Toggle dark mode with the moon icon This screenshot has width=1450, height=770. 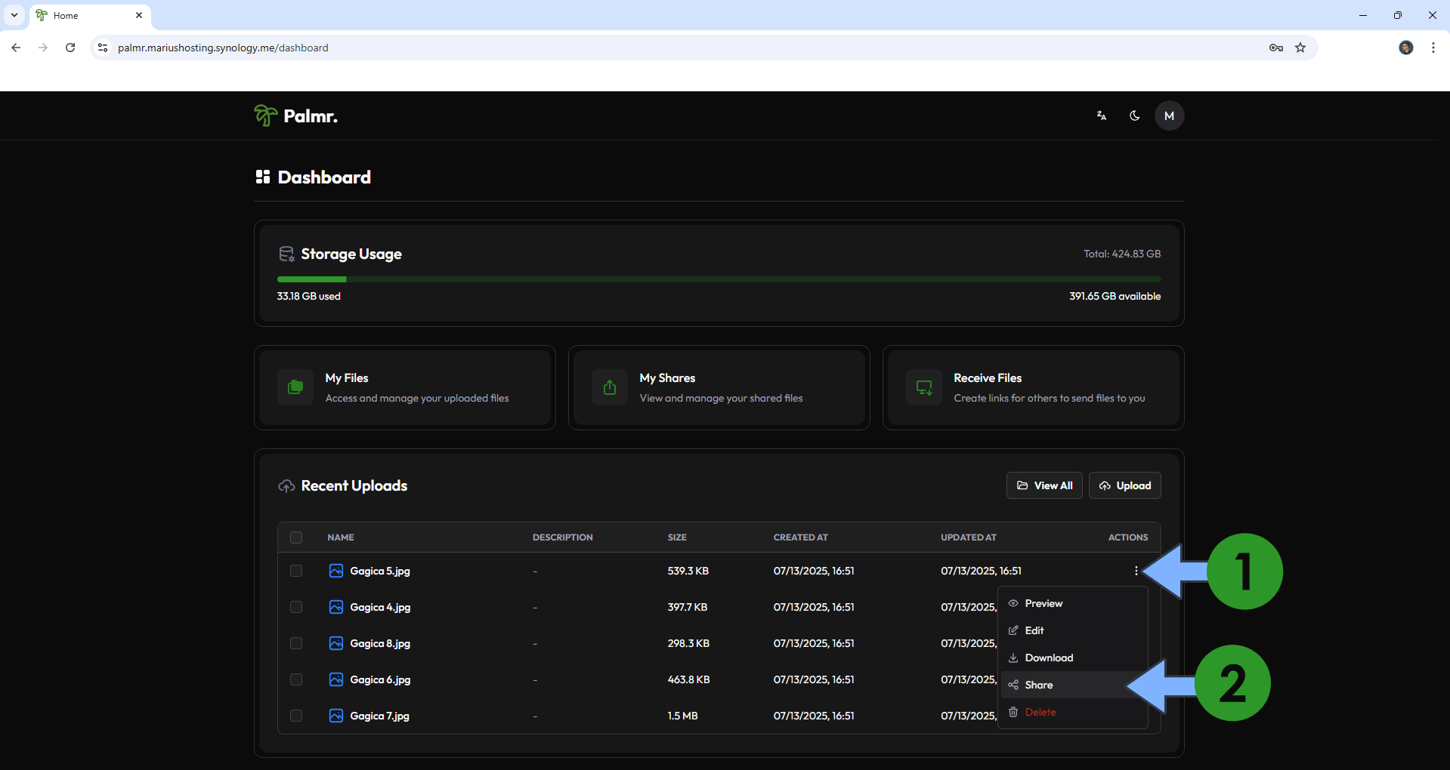tap(1135, 115)
